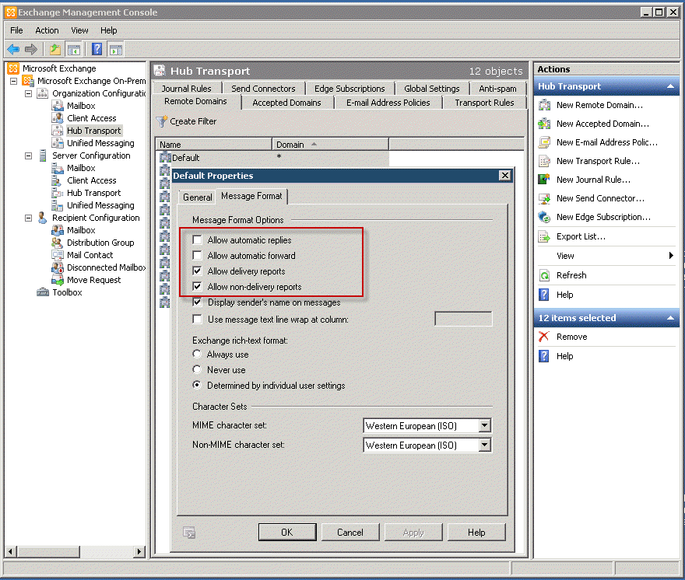
Task: Click the Export List action icon
Action: [544, 236]
